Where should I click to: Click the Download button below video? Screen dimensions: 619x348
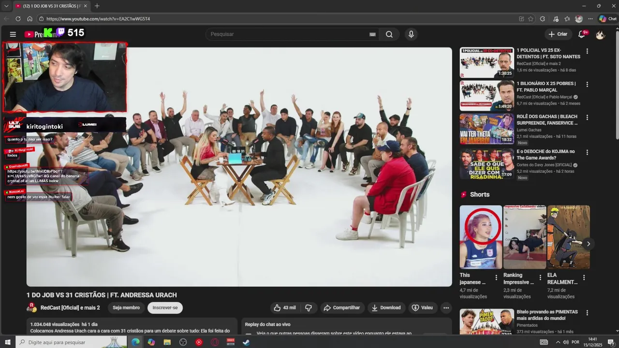point(386,308)
